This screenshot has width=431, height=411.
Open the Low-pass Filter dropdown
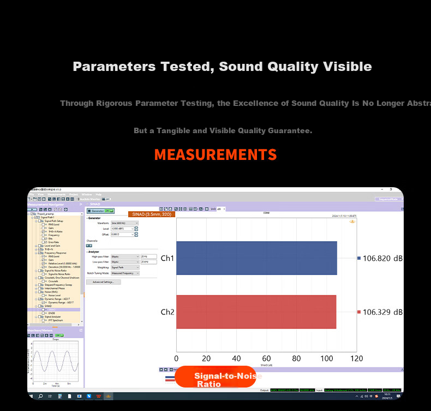click(x=125, y=262)
